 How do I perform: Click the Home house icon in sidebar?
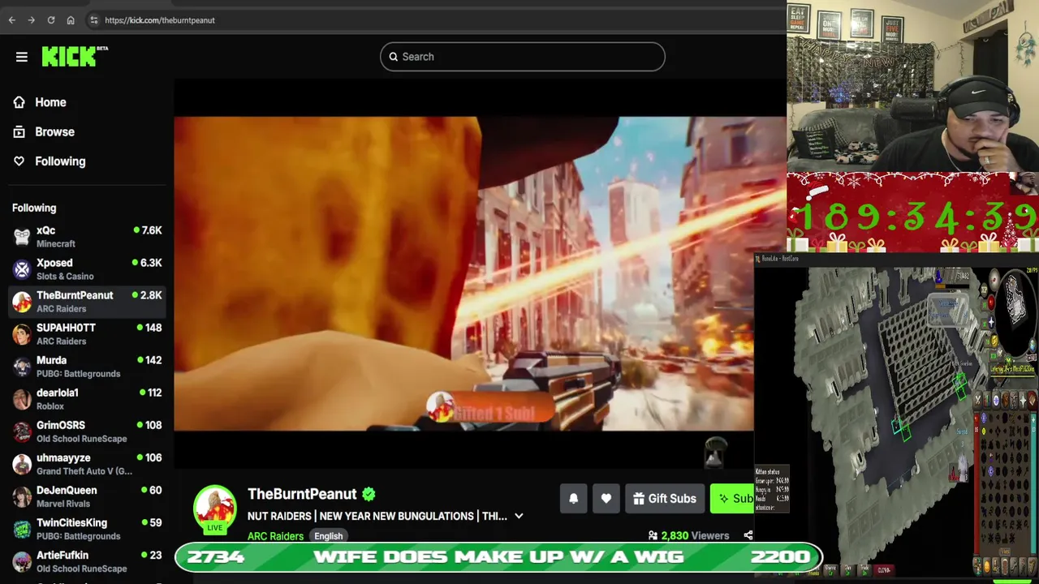[x=19, y=102]
